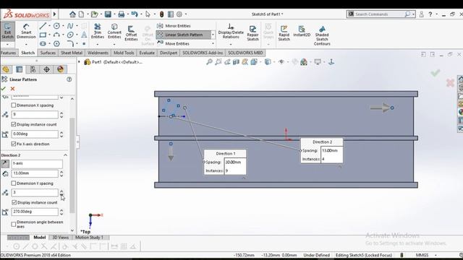Open the MMGS units dropdown

point(436,255)
